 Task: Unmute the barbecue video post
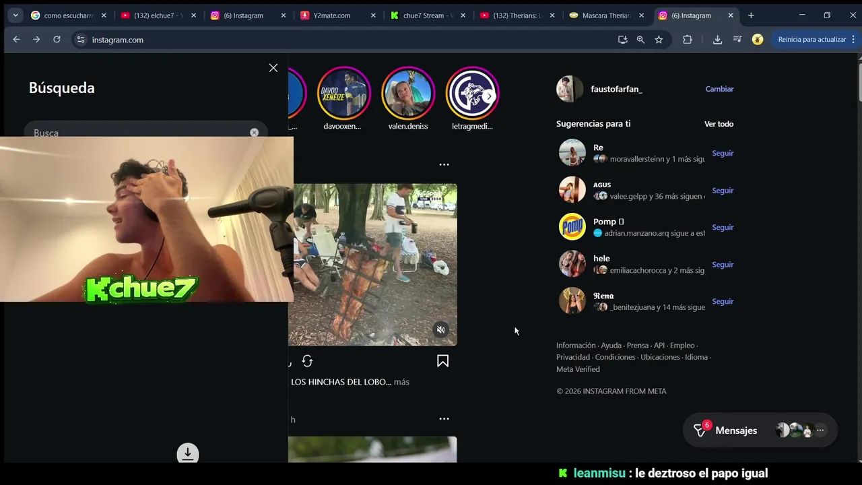click(440, 329)
